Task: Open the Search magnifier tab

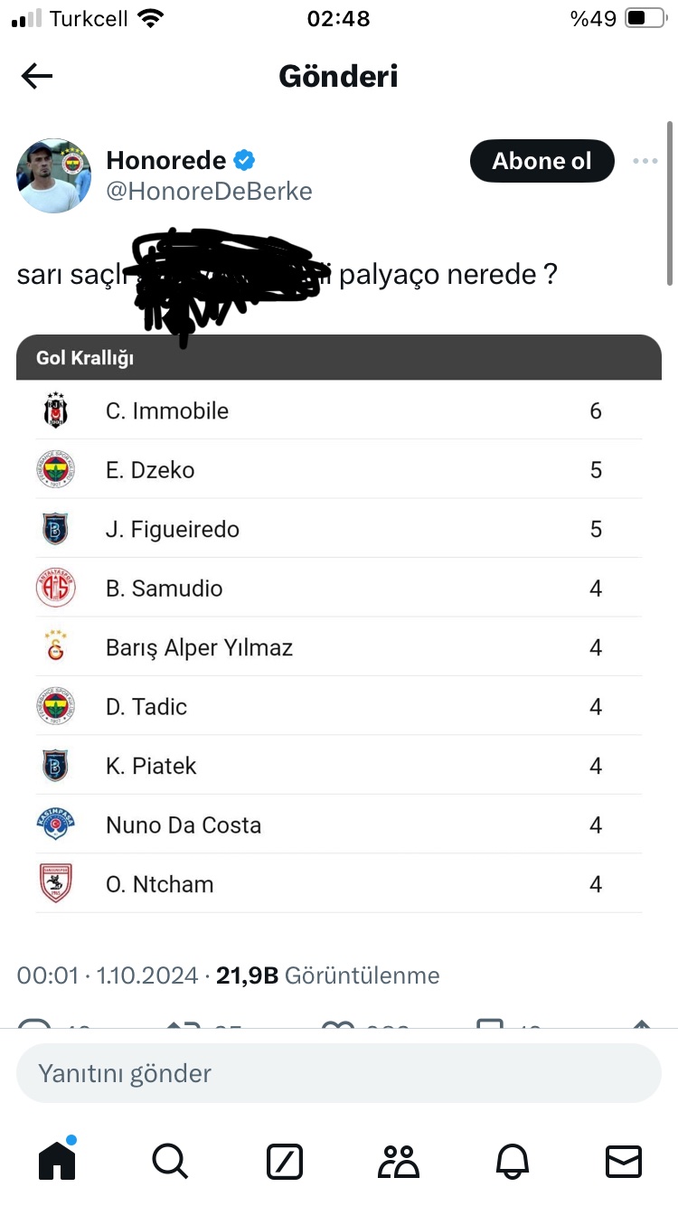Action: point(169,1161)
